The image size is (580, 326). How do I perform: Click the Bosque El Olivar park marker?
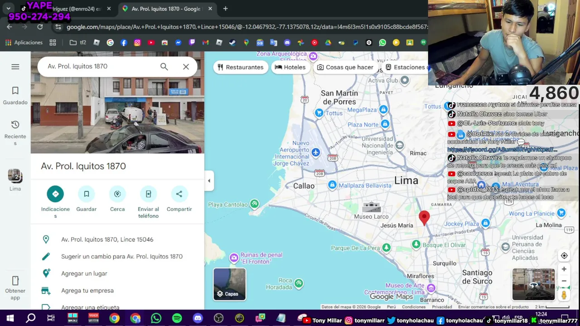coord(416,244)
